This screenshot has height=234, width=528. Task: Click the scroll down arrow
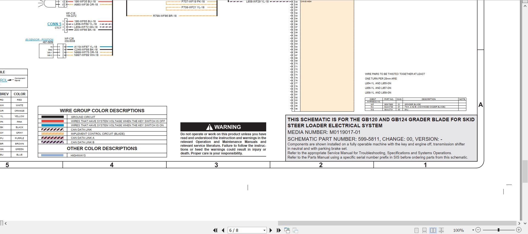tap(525, 223)
